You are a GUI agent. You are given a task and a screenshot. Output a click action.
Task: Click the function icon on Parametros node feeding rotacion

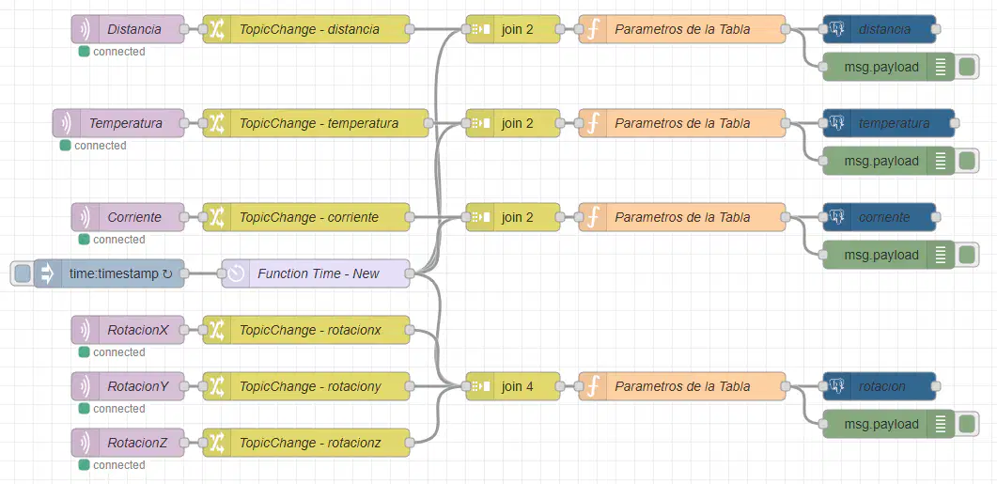593,386
